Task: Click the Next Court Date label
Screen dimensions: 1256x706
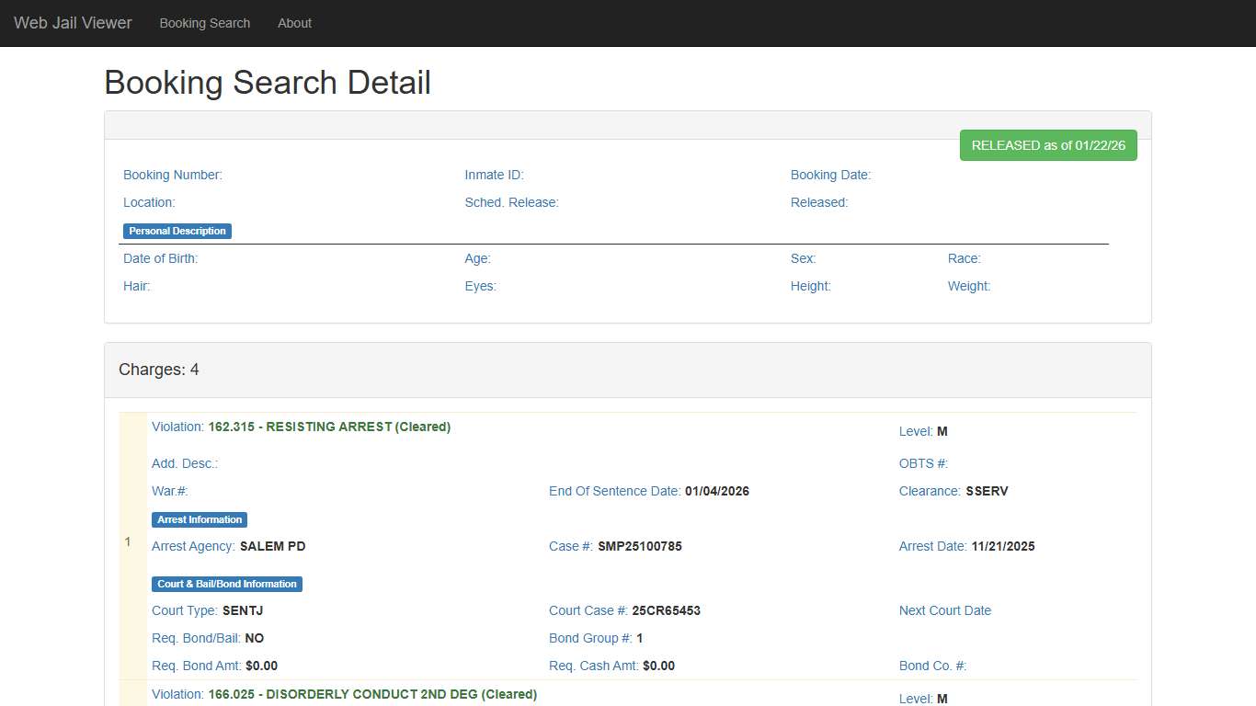Action: [x=944, y=610]
